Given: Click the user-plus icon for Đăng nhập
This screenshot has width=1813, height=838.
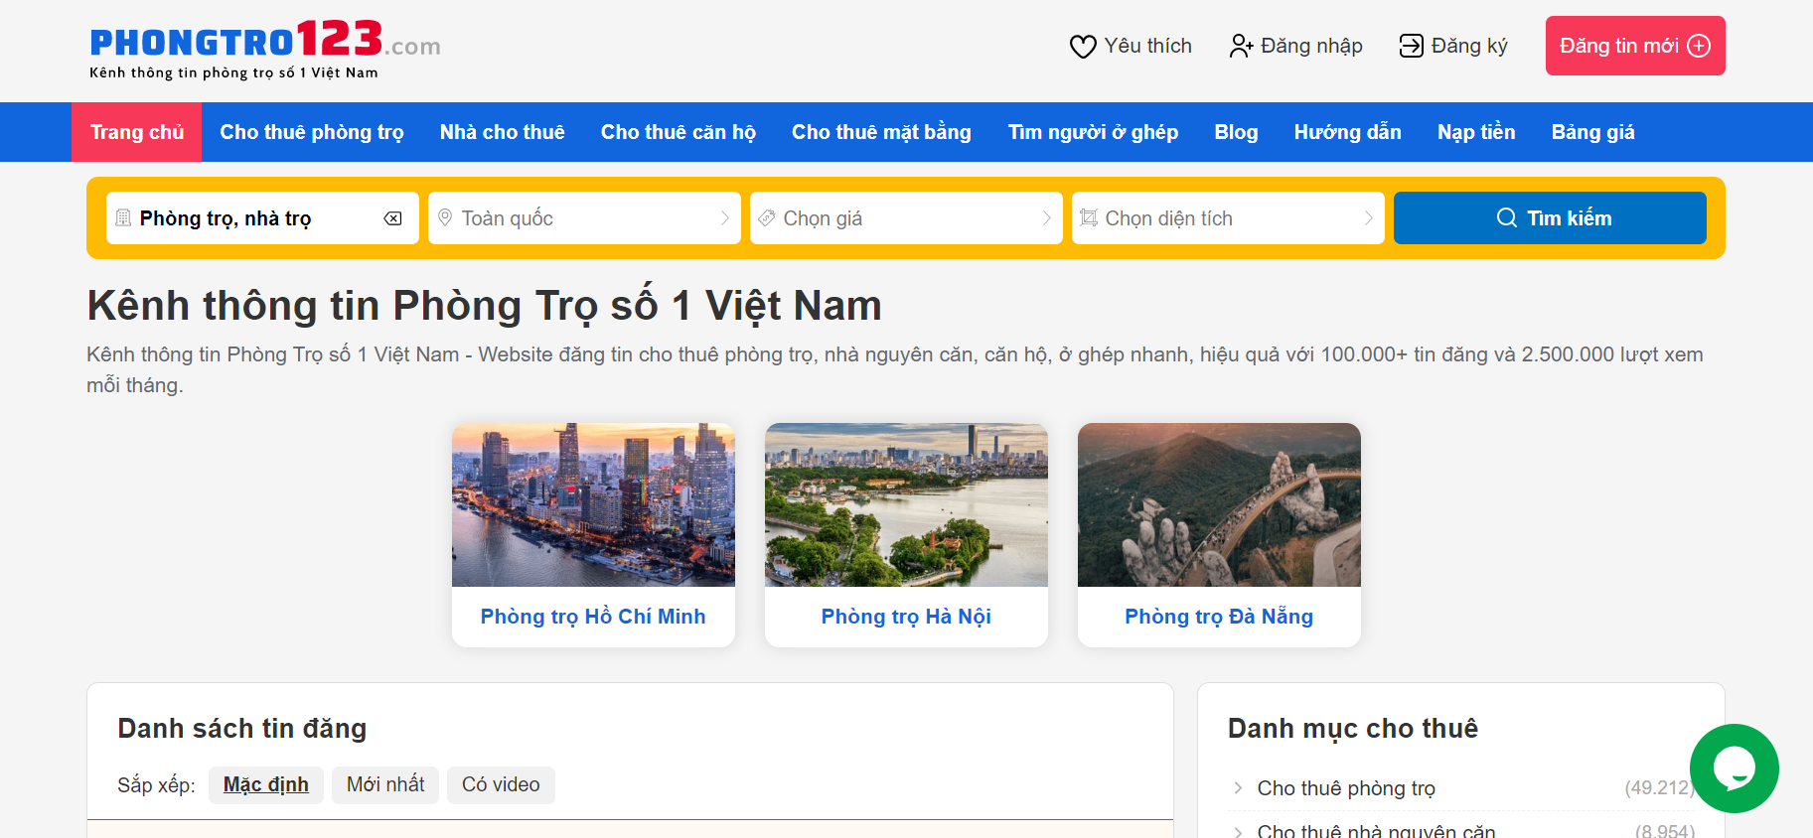Looking at the screenshot, I should (x=1241, y=47).
